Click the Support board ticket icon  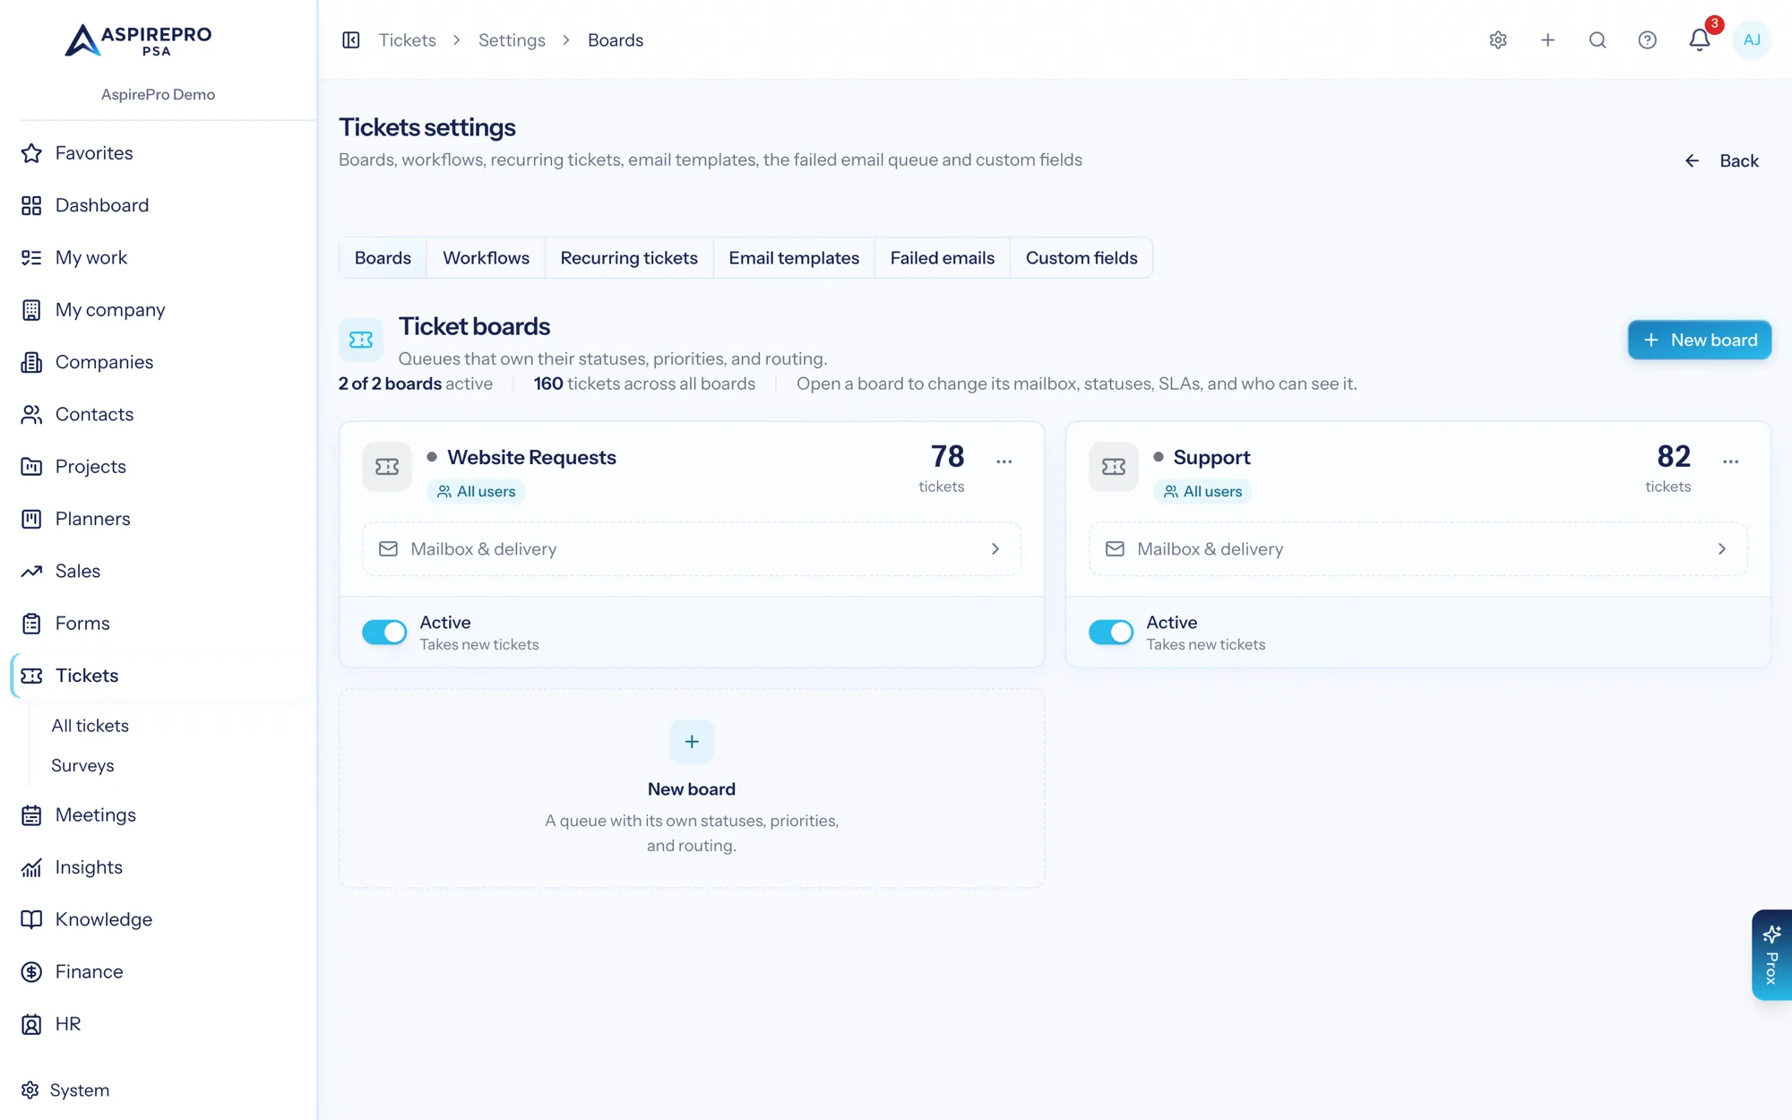point(1114,467)
